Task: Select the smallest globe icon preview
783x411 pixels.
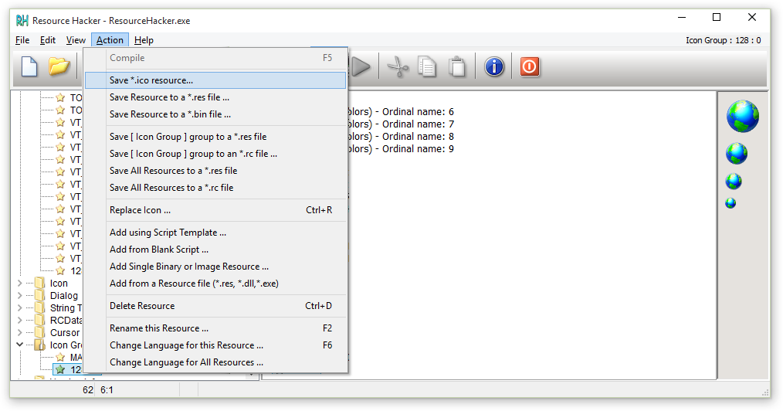Action: 730,202
